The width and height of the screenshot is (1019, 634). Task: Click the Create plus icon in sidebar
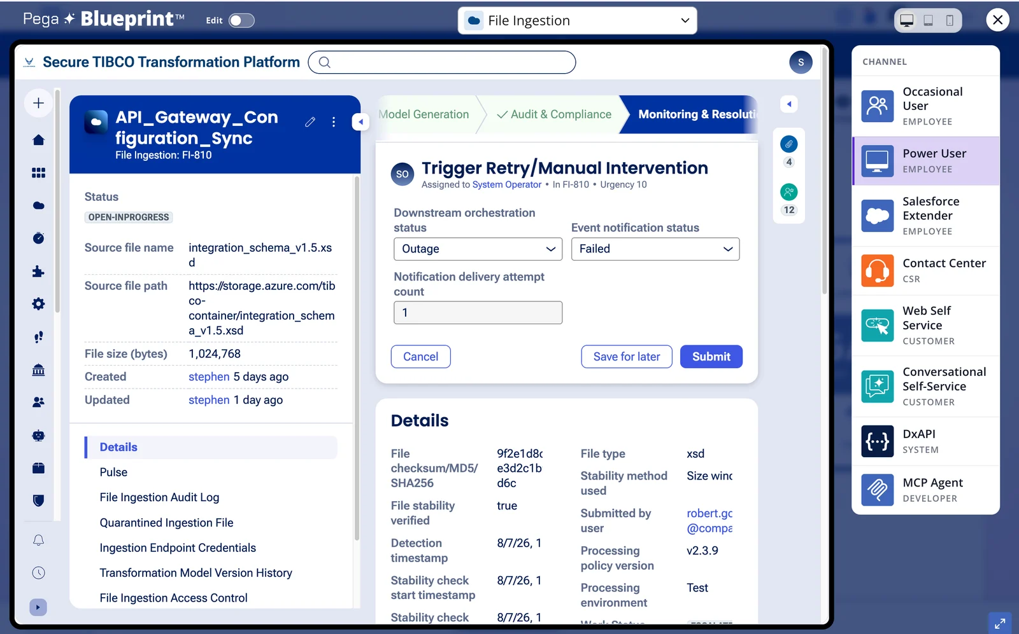(x=38, y=103)
